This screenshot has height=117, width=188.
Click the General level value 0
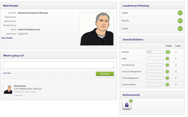[x=176, y=52]
